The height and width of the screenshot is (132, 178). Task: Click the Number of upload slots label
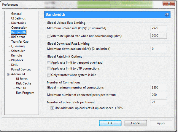click(x=71, y=102)
